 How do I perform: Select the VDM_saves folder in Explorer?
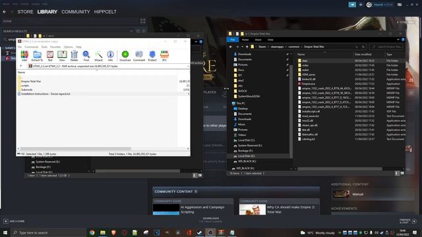[x=309, y=74]
